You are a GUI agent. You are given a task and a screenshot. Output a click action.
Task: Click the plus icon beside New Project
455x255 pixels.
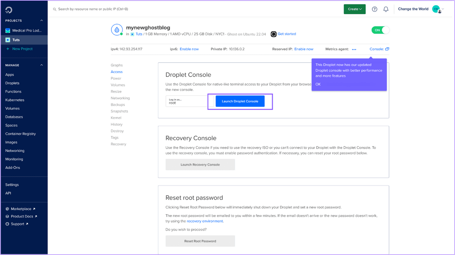coord(8,49)
